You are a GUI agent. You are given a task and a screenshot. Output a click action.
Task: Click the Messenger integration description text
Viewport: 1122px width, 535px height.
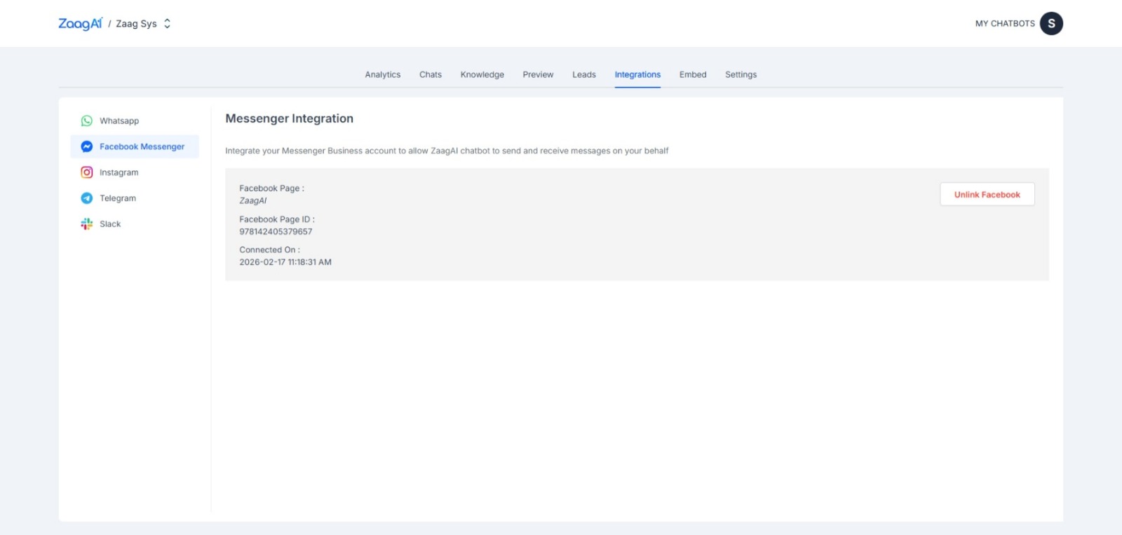[x=447, y=151]
